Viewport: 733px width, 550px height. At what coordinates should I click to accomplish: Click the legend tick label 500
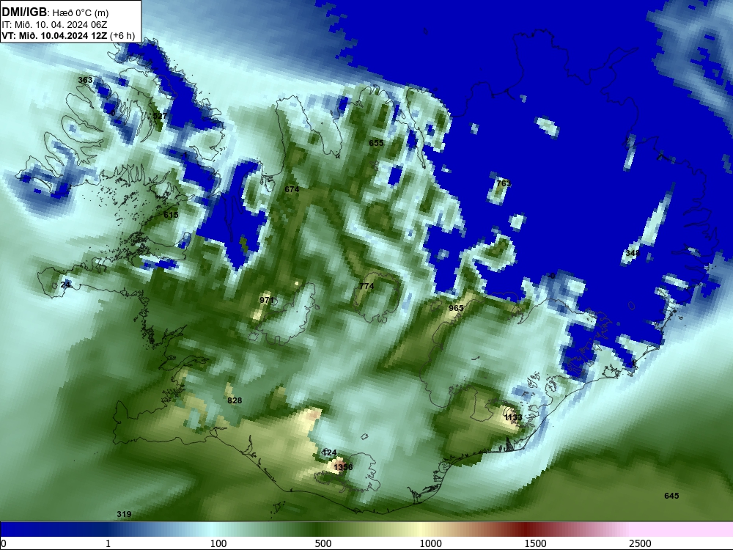point(323,543)
